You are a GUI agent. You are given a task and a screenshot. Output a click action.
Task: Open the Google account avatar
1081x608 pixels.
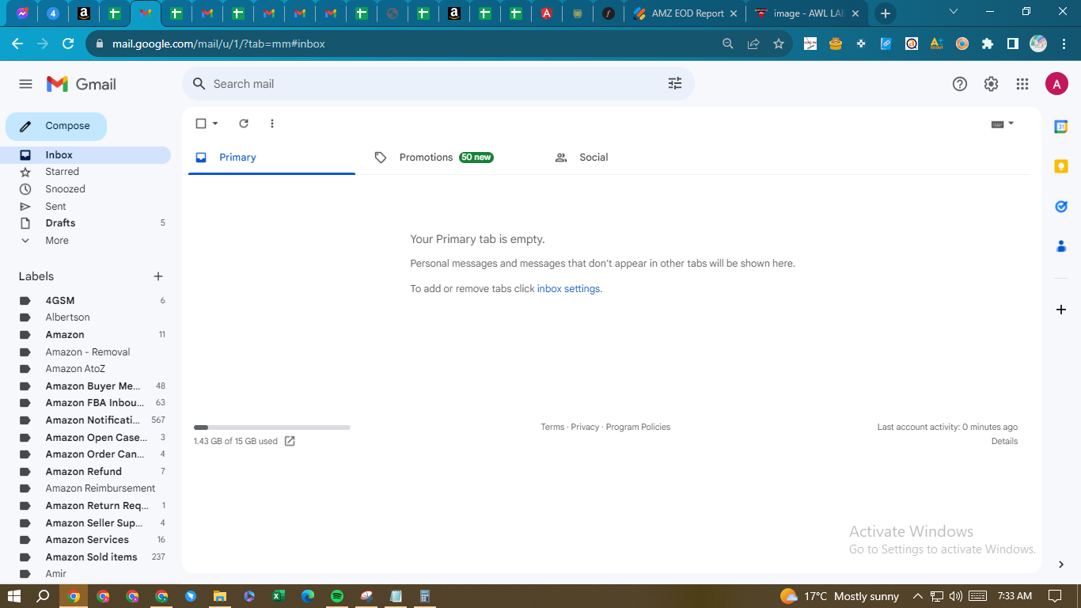point(1056,84)
